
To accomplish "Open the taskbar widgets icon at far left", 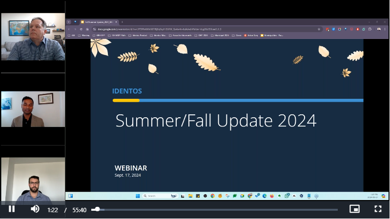I will [x=71, y=196].
